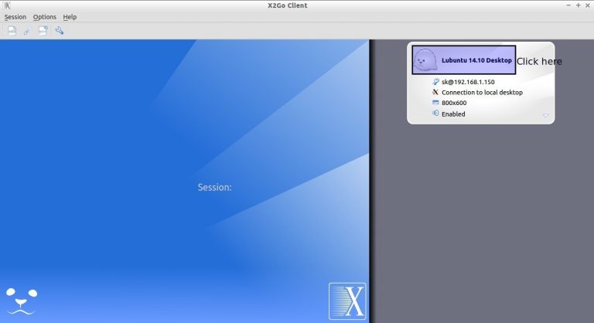Open the Help menu
This screenshot has width=594, height=323.
point(70,17)
